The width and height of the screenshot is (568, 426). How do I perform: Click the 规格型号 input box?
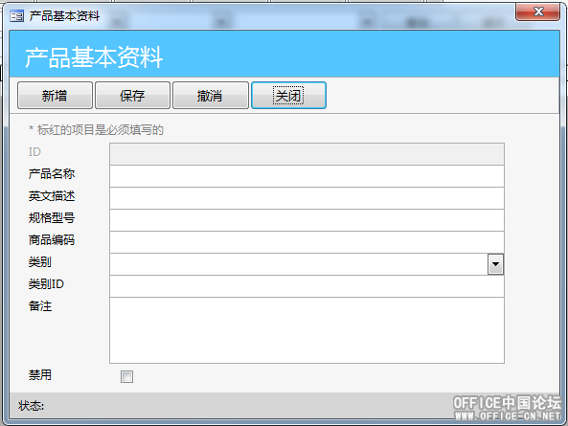[307, 220]
